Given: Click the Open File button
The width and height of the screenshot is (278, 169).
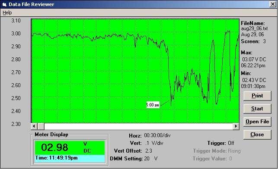Looking at the screenshot, I should [257, 122].
